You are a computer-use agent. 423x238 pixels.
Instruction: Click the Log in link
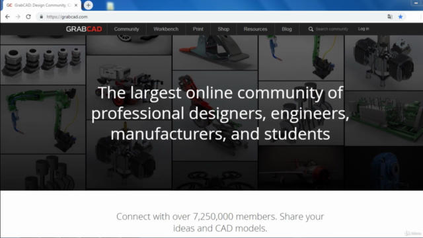[364, 28]
